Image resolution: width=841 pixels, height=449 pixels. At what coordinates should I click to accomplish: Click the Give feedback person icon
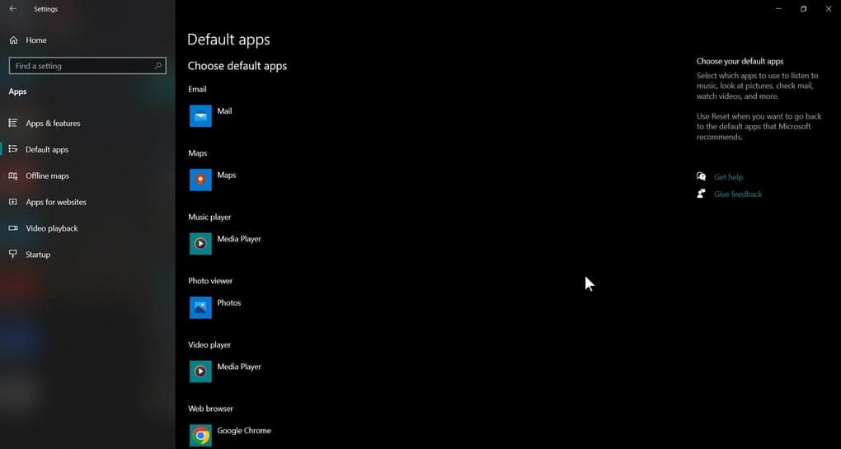pyautogui.click(x=701, y=194)
